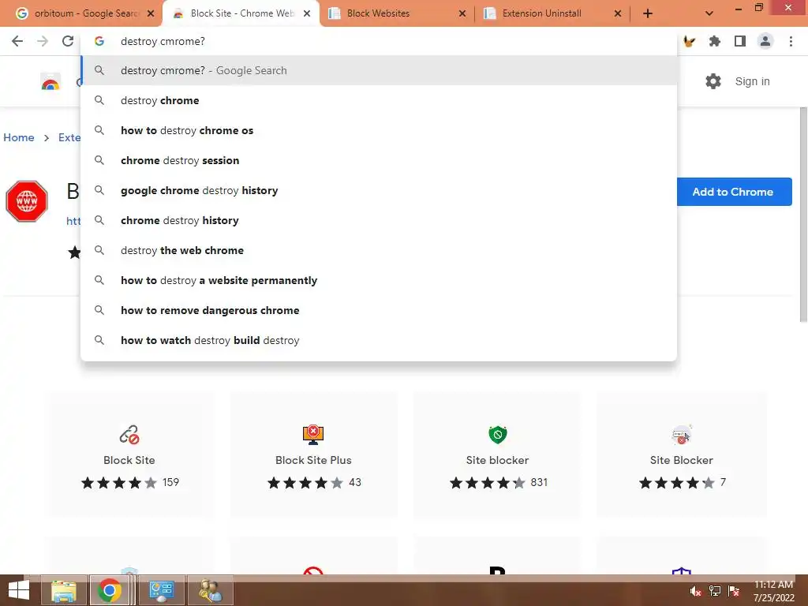Viewport: 808px width, 606px height.
Task: Open the Site blocker card with 831 ratings
Action: [497, 454]
